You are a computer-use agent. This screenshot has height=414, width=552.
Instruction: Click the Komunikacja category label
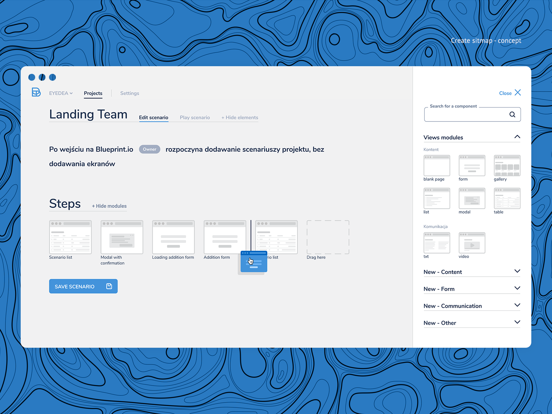[x=435, y=226]
